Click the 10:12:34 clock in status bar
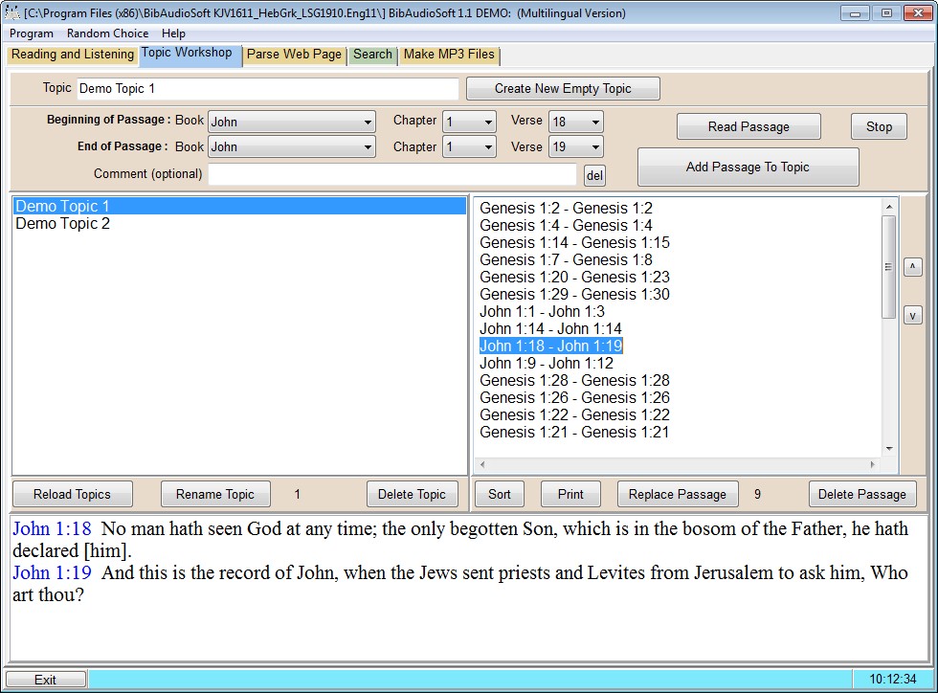Viewport: 938px width, 693px height. click(x=892, y=680)
